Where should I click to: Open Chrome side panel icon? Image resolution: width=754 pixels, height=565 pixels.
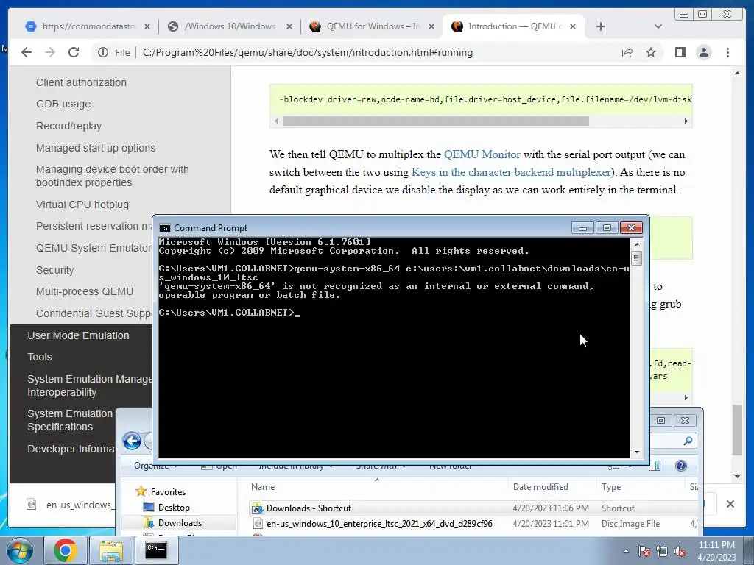(680, 52)
